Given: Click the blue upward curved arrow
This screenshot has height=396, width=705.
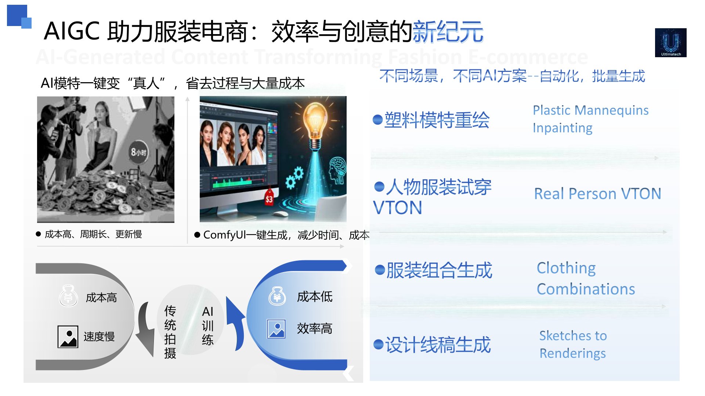Looking at the screenshot, I should coord(235,323).
